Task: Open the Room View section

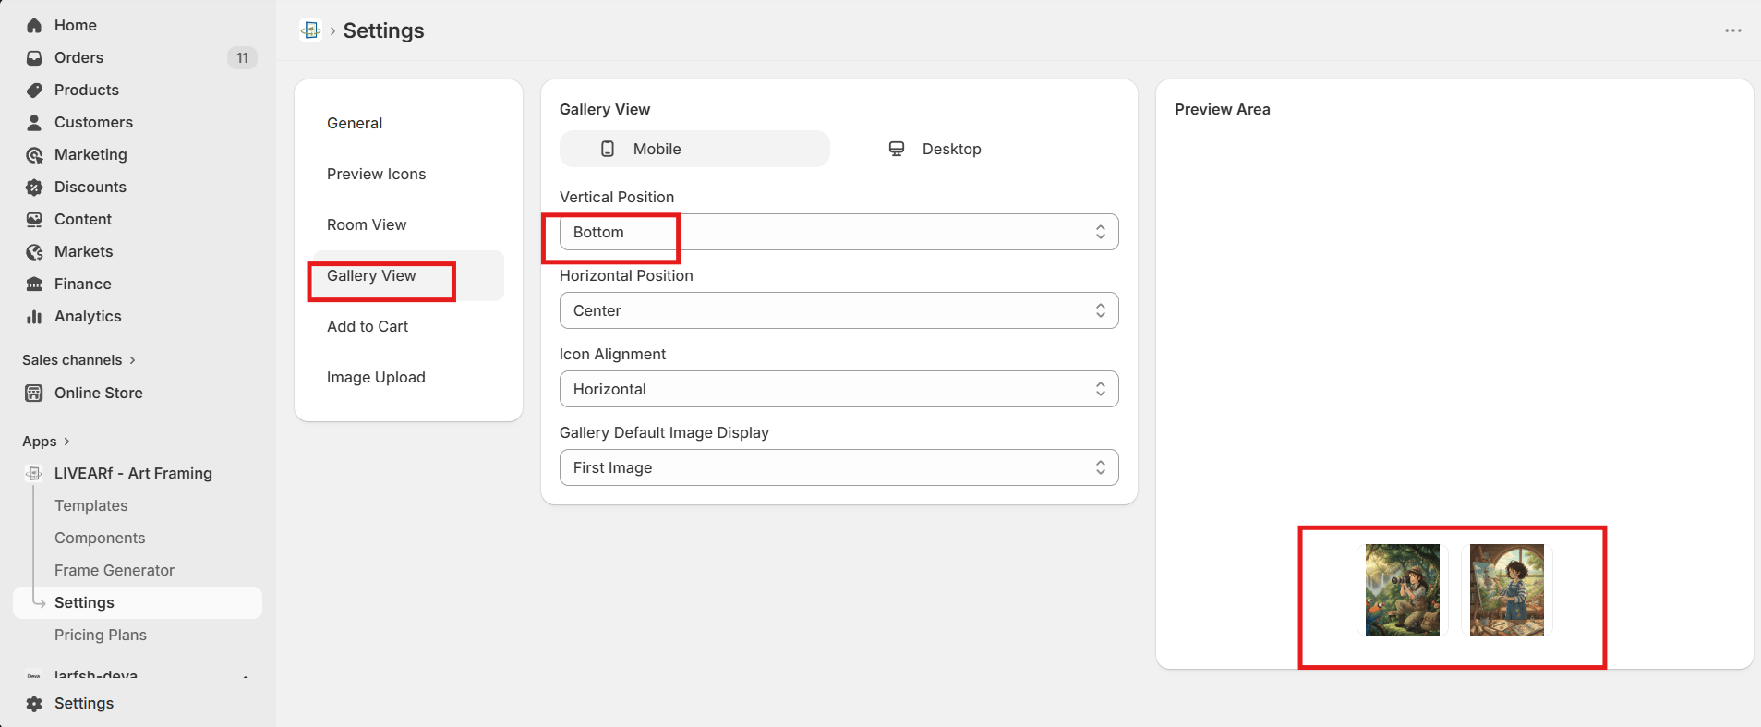Action: 408,224
